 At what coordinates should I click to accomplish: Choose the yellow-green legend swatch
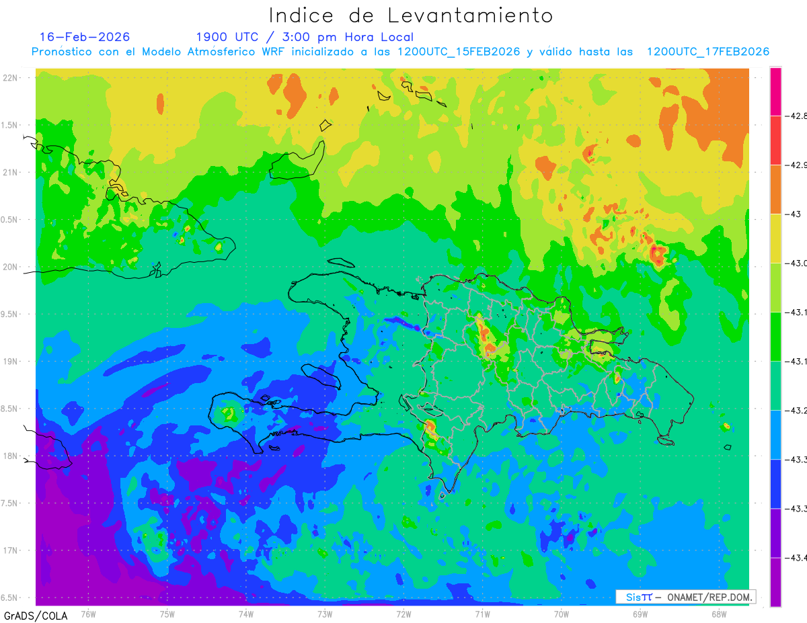click(x=775, y=287)
